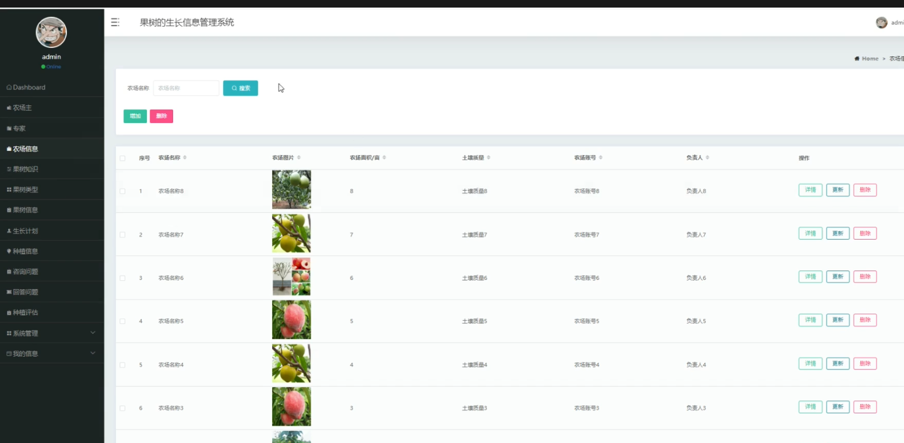
Task: Open the 回答问题 sidebar menu
Action: point(52,292)
